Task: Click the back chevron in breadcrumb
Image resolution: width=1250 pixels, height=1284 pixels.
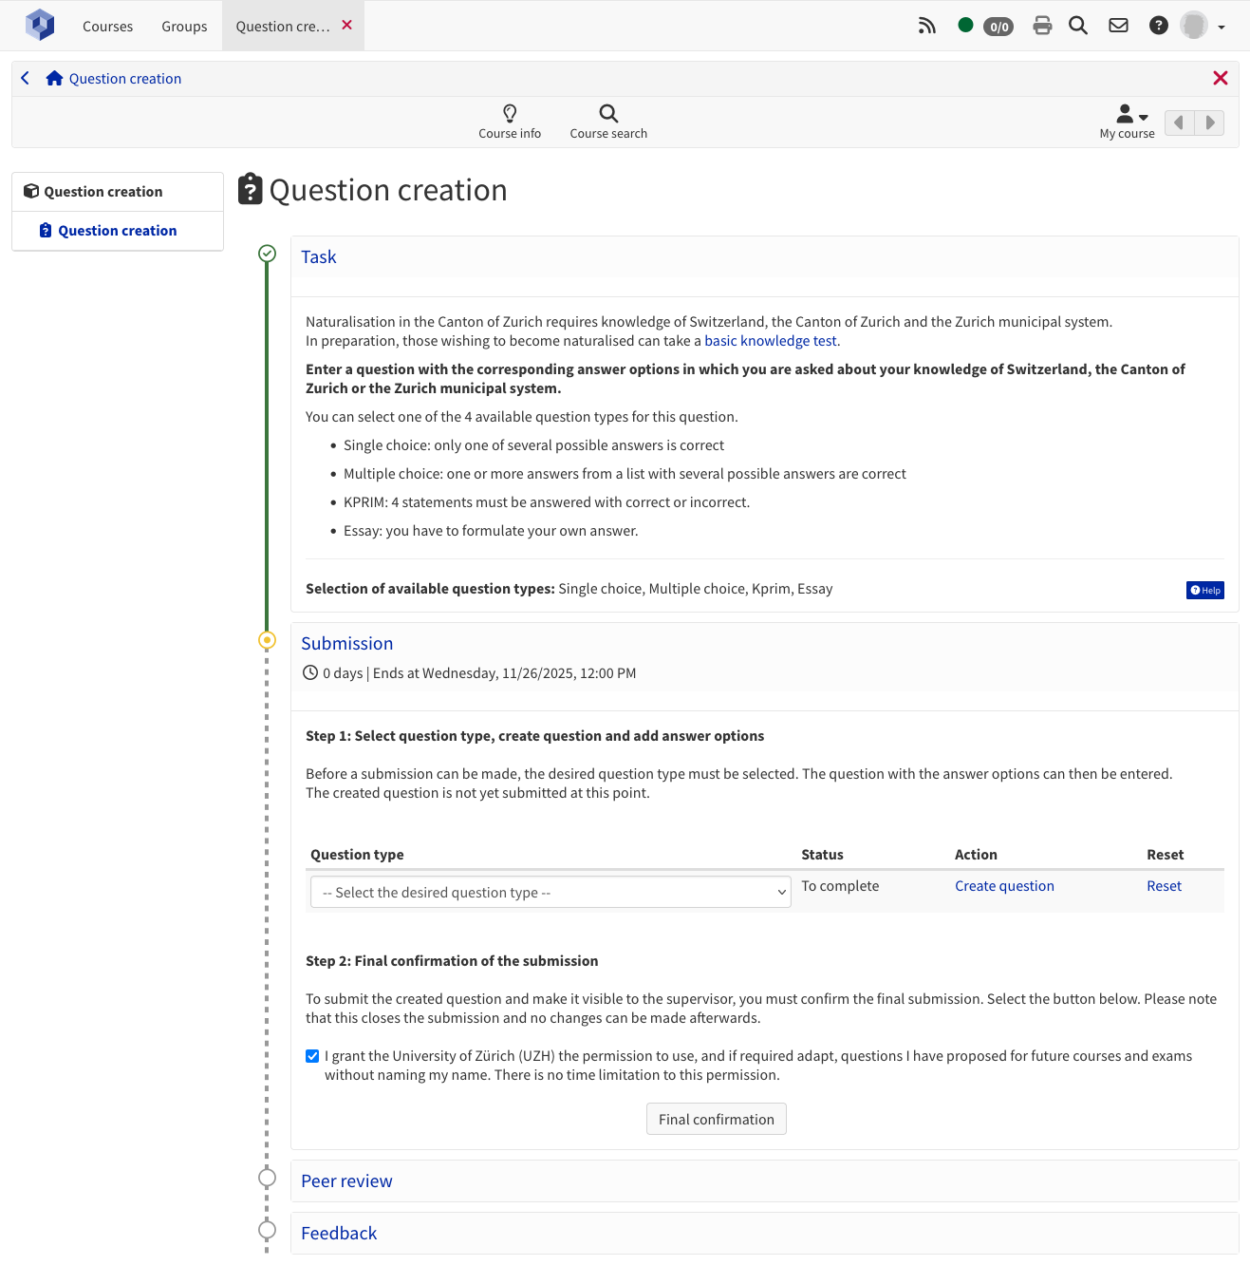Action: coord(26,79)
